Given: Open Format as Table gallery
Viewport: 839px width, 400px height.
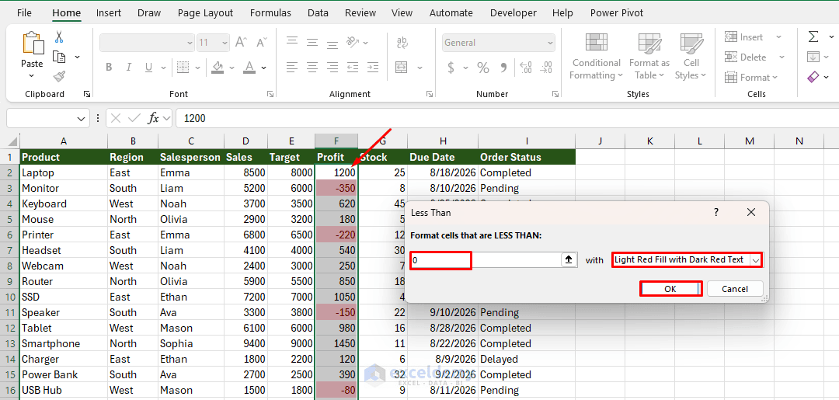Looking at the screenshot, I should pyautogui.click(x=649, y=57).
